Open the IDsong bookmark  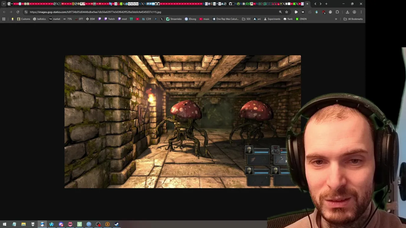coord(190,19)
